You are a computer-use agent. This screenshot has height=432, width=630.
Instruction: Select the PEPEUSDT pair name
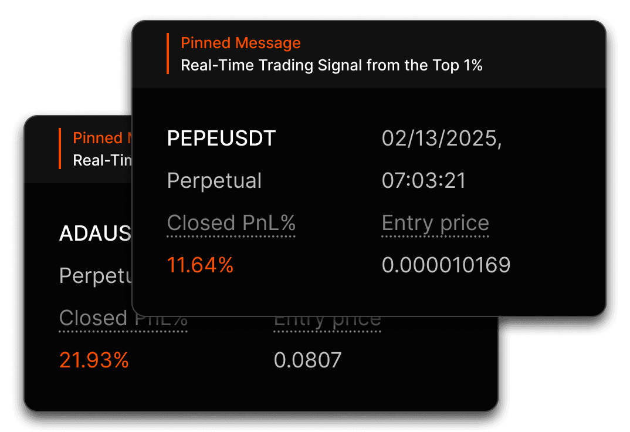click(x=221, y=139)
